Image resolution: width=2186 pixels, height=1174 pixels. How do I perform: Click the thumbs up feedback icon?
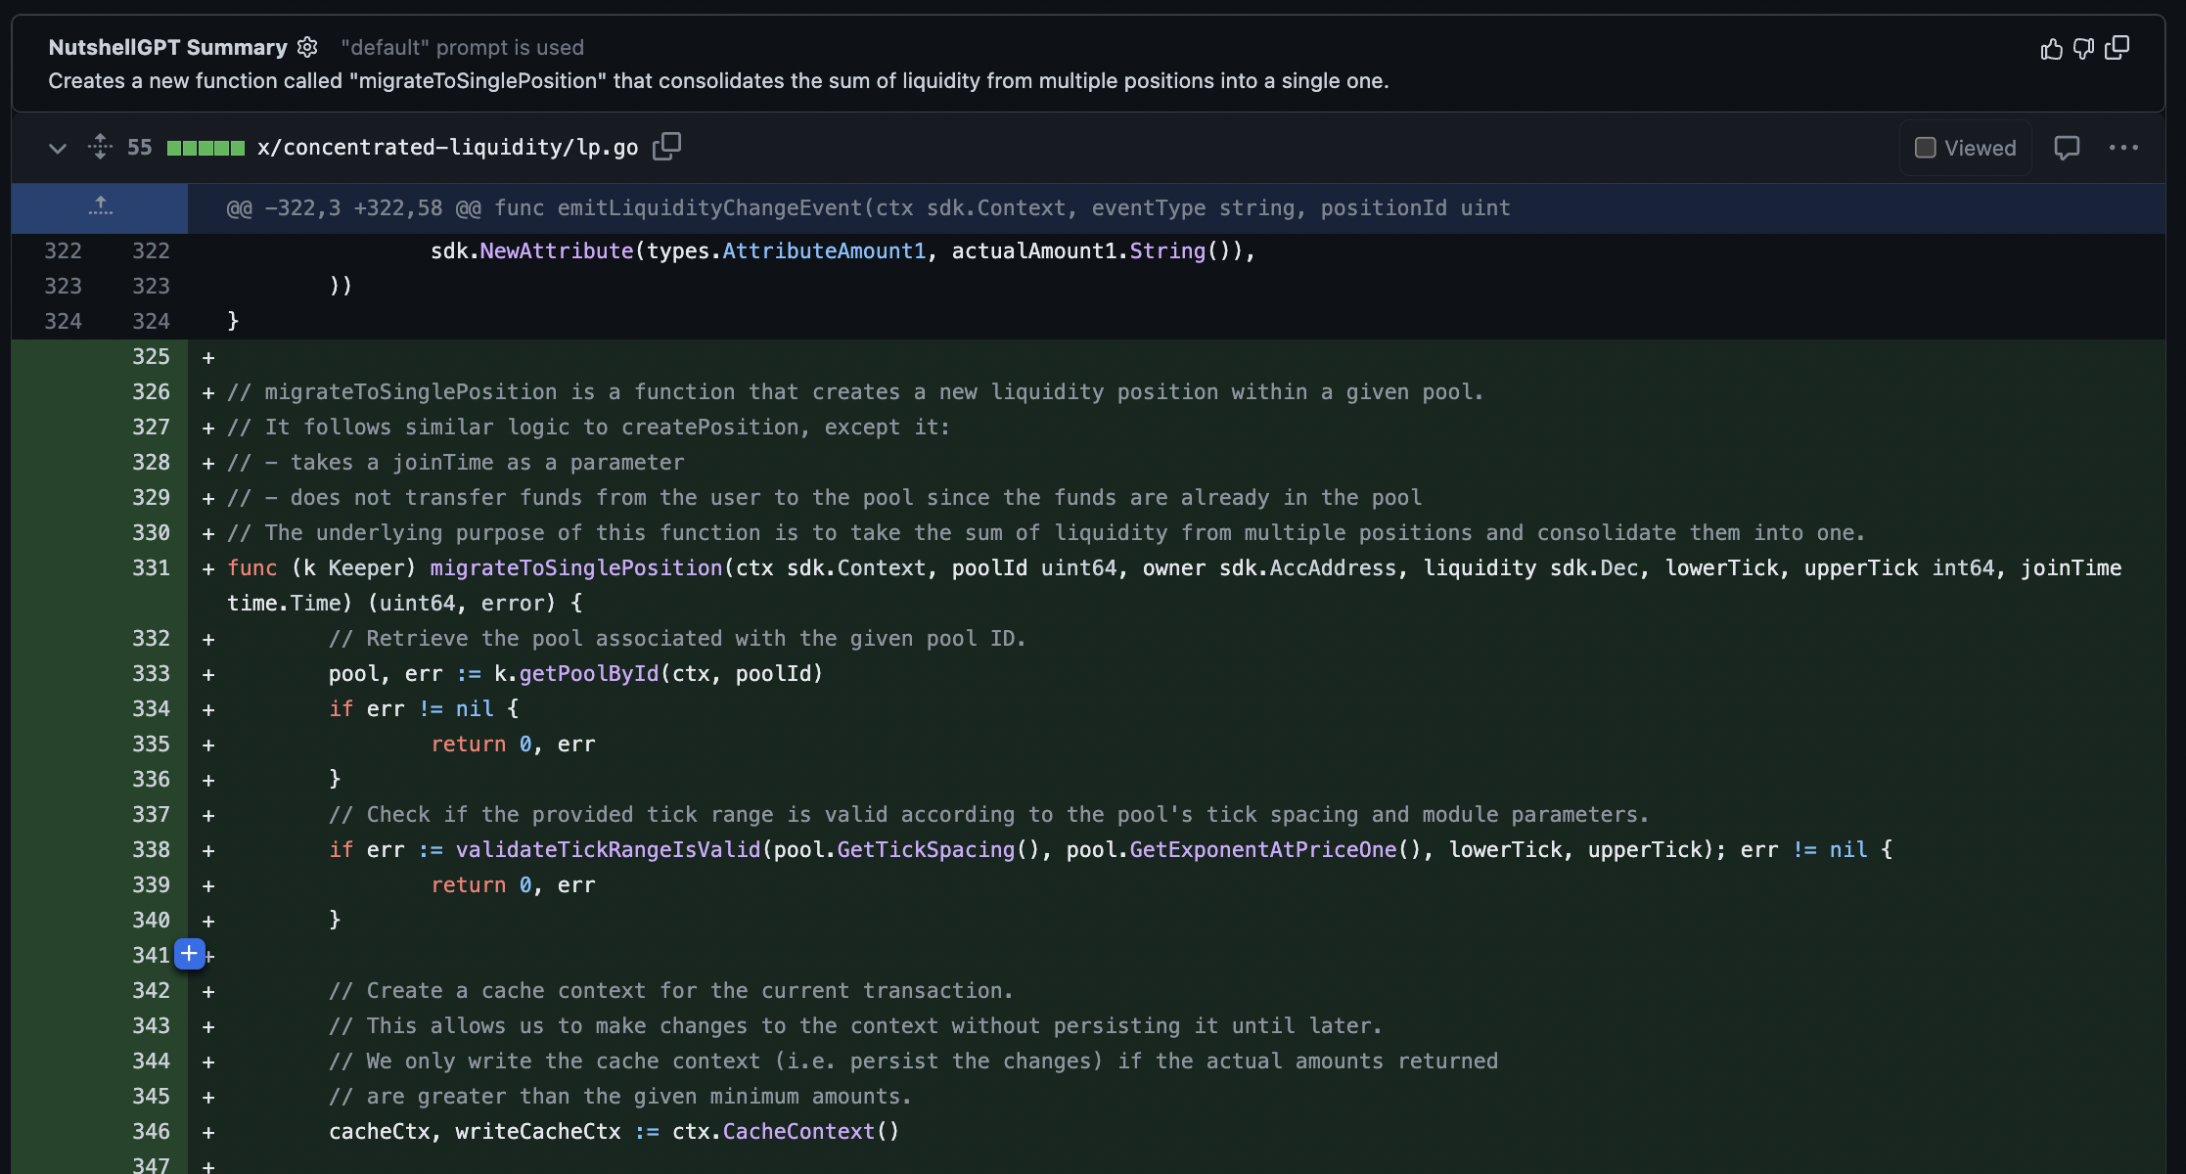[2051, 49]
